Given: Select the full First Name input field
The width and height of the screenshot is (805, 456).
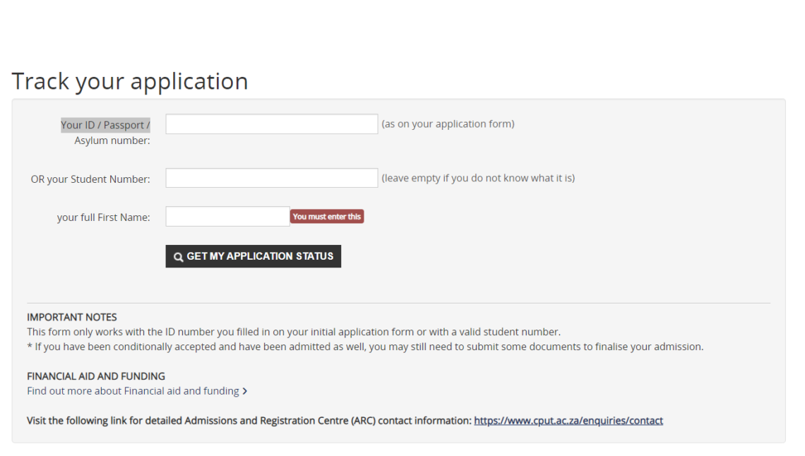Looking at the screenshot, I should [227, 216].
